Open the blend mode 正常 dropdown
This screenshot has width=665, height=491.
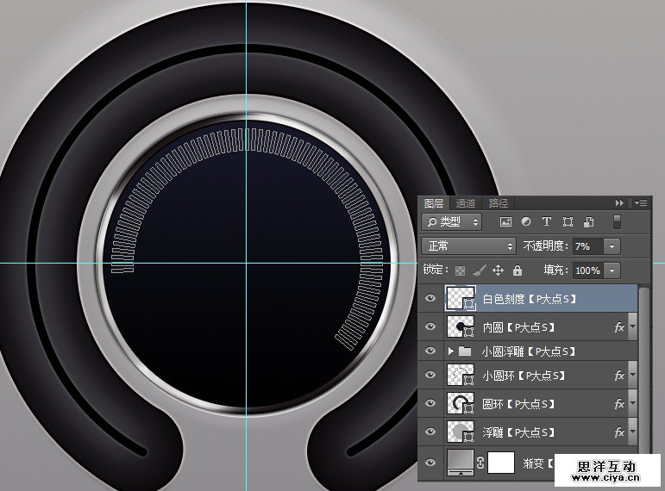point(468,246)
